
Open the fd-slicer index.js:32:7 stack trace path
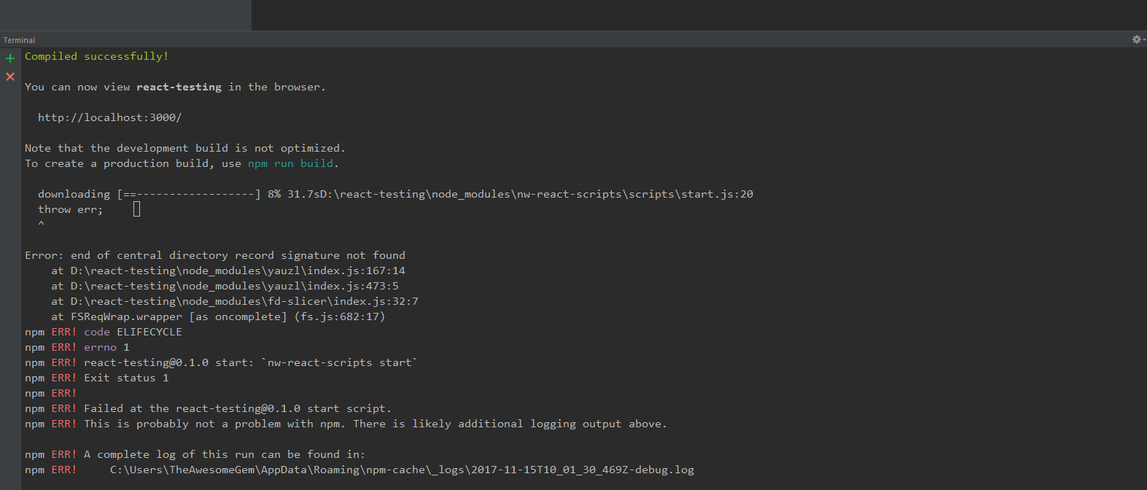click(244, 301)
